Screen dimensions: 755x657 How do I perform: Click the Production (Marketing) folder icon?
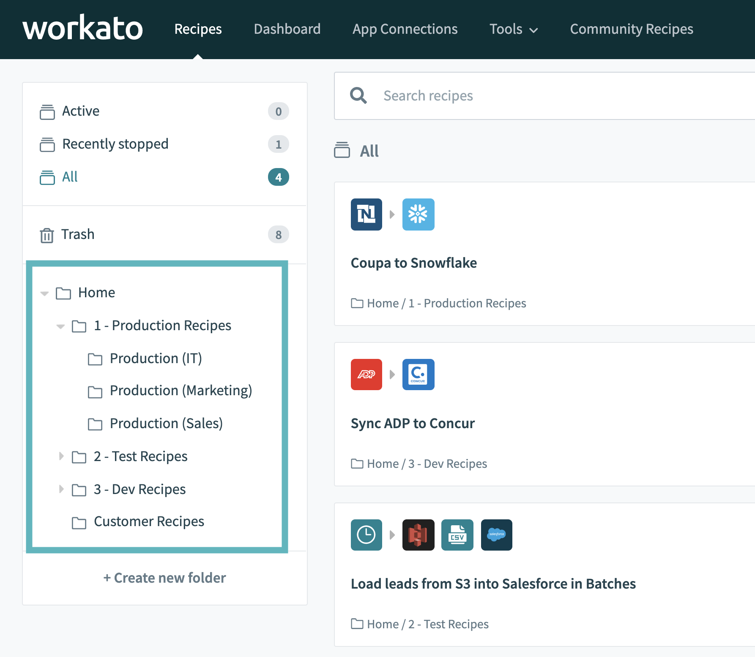pos(95,392)
